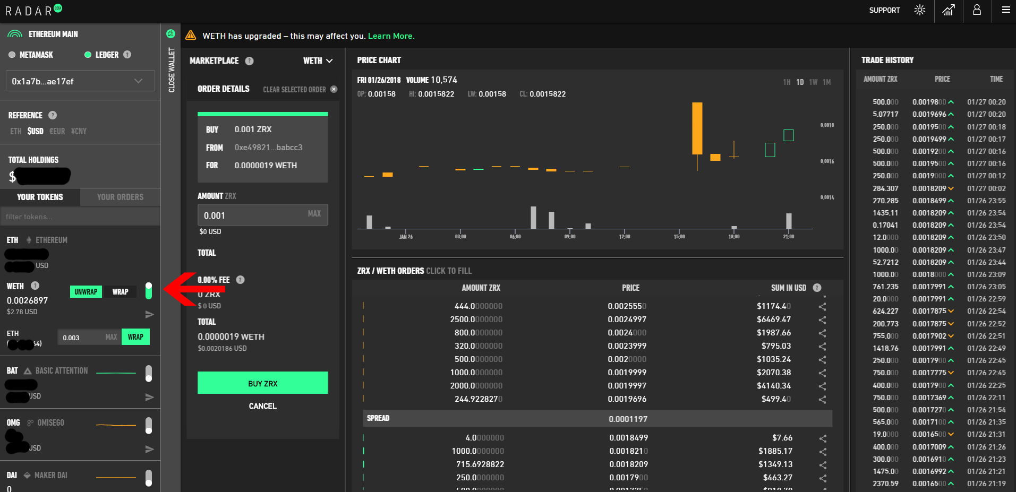
Task: Open the Support link
Action: (x=884, y=10)
